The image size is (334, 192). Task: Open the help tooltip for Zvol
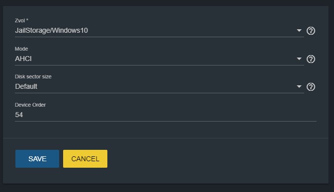point(311,31)
